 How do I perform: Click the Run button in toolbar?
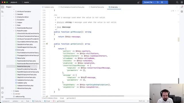pos(158,2)
